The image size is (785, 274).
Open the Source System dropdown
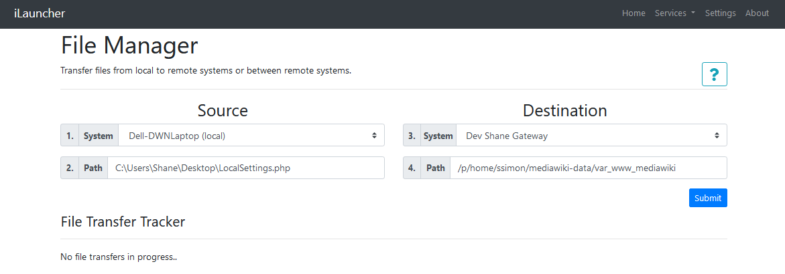[x=251, y=136]
